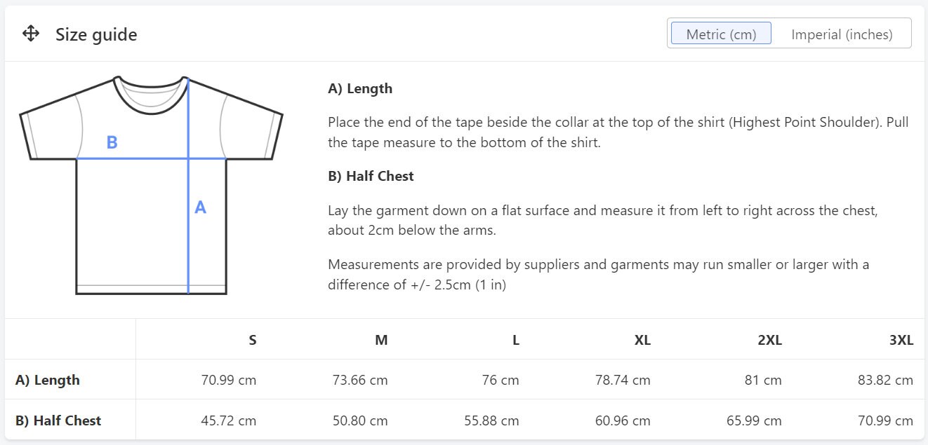
Task: Click the B) Half Chest row label
Action: pyautogui.click(x=58, y=420)
